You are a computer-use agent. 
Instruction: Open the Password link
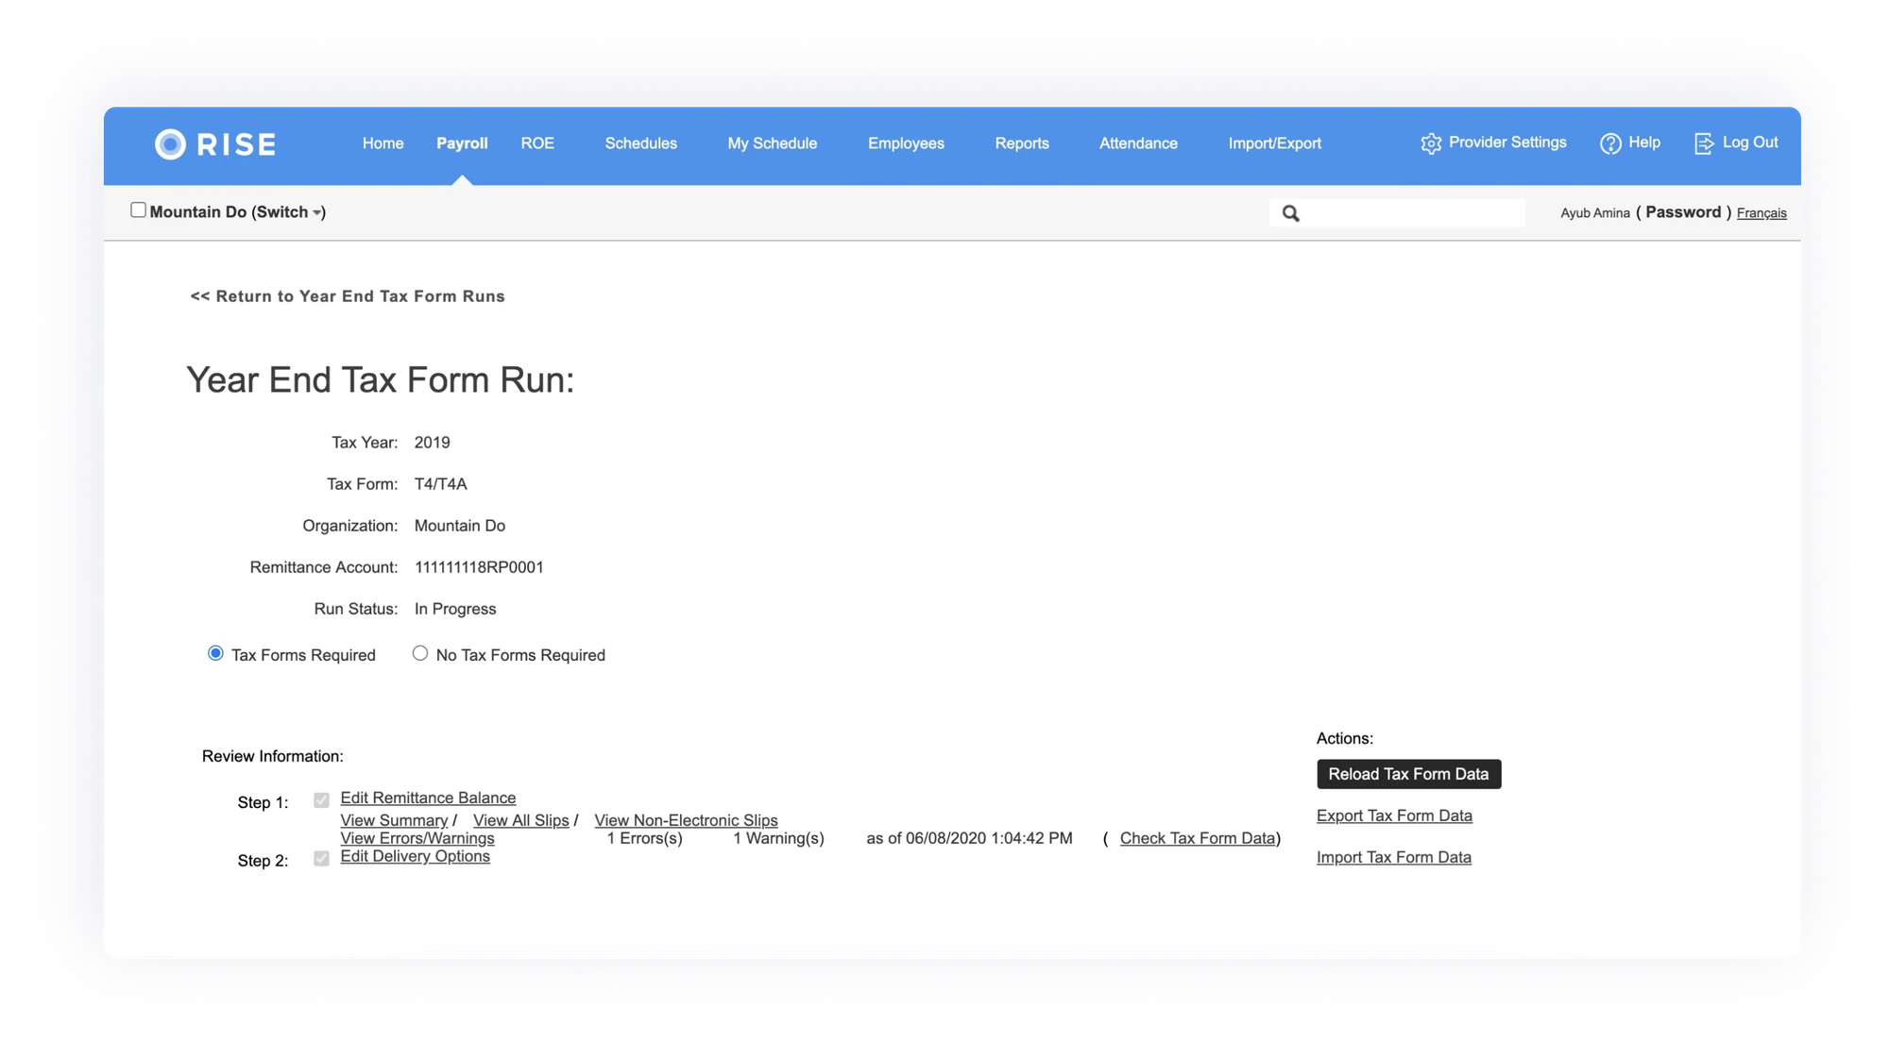pyautogui.click(x=1683, y=212)
